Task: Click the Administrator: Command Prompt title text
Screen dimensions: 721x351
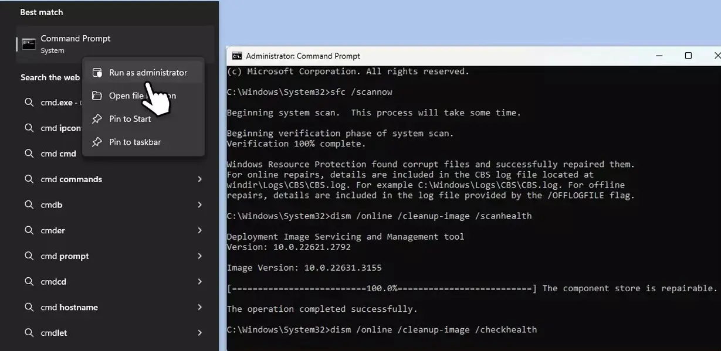Action: (303, 56)
